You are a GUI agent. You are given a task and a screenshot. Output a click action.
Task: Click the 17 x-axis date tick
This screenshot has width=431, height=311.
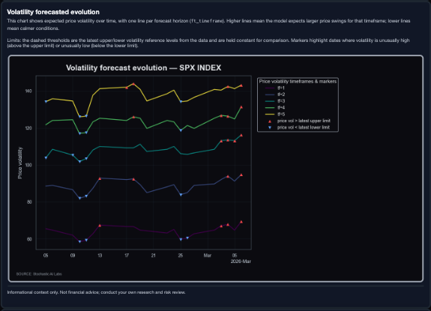point(127,256)
